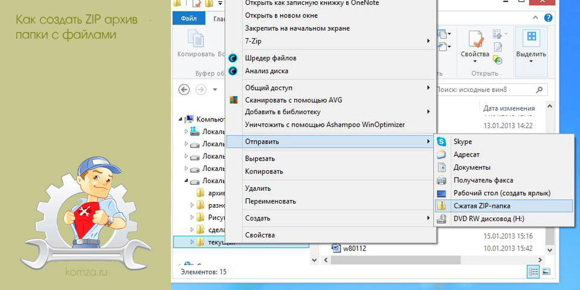Viewport: 580px width, 290px height.
Task: Go forward with the Explorer forward arrow
Action: coord(201,89)
